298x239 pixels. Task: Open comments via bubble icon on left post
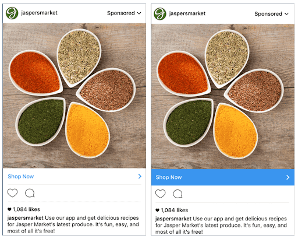point(30,193)
